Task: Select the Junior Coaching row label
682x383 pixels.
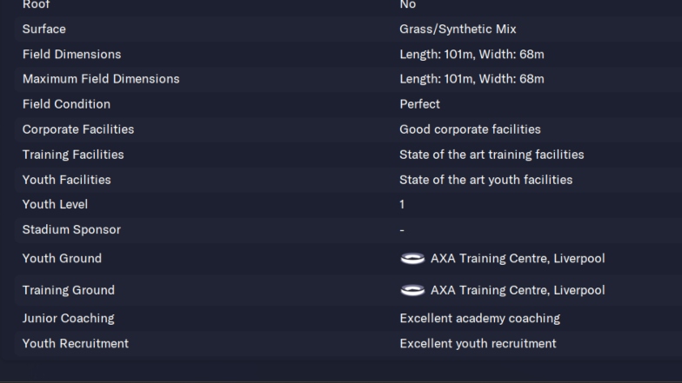Action: click(x=68, y=318)
